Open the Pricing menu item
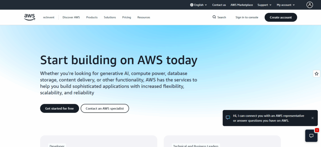Image resolution: width=321 pixels, height=147 pixels. click(x=127, y=17)
